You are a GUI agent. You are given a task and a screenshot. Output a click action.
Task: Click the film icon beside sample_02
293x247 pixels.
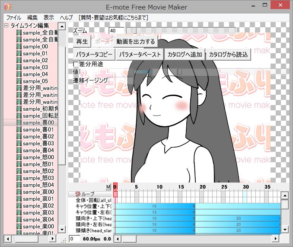click(x=19, y=61)
